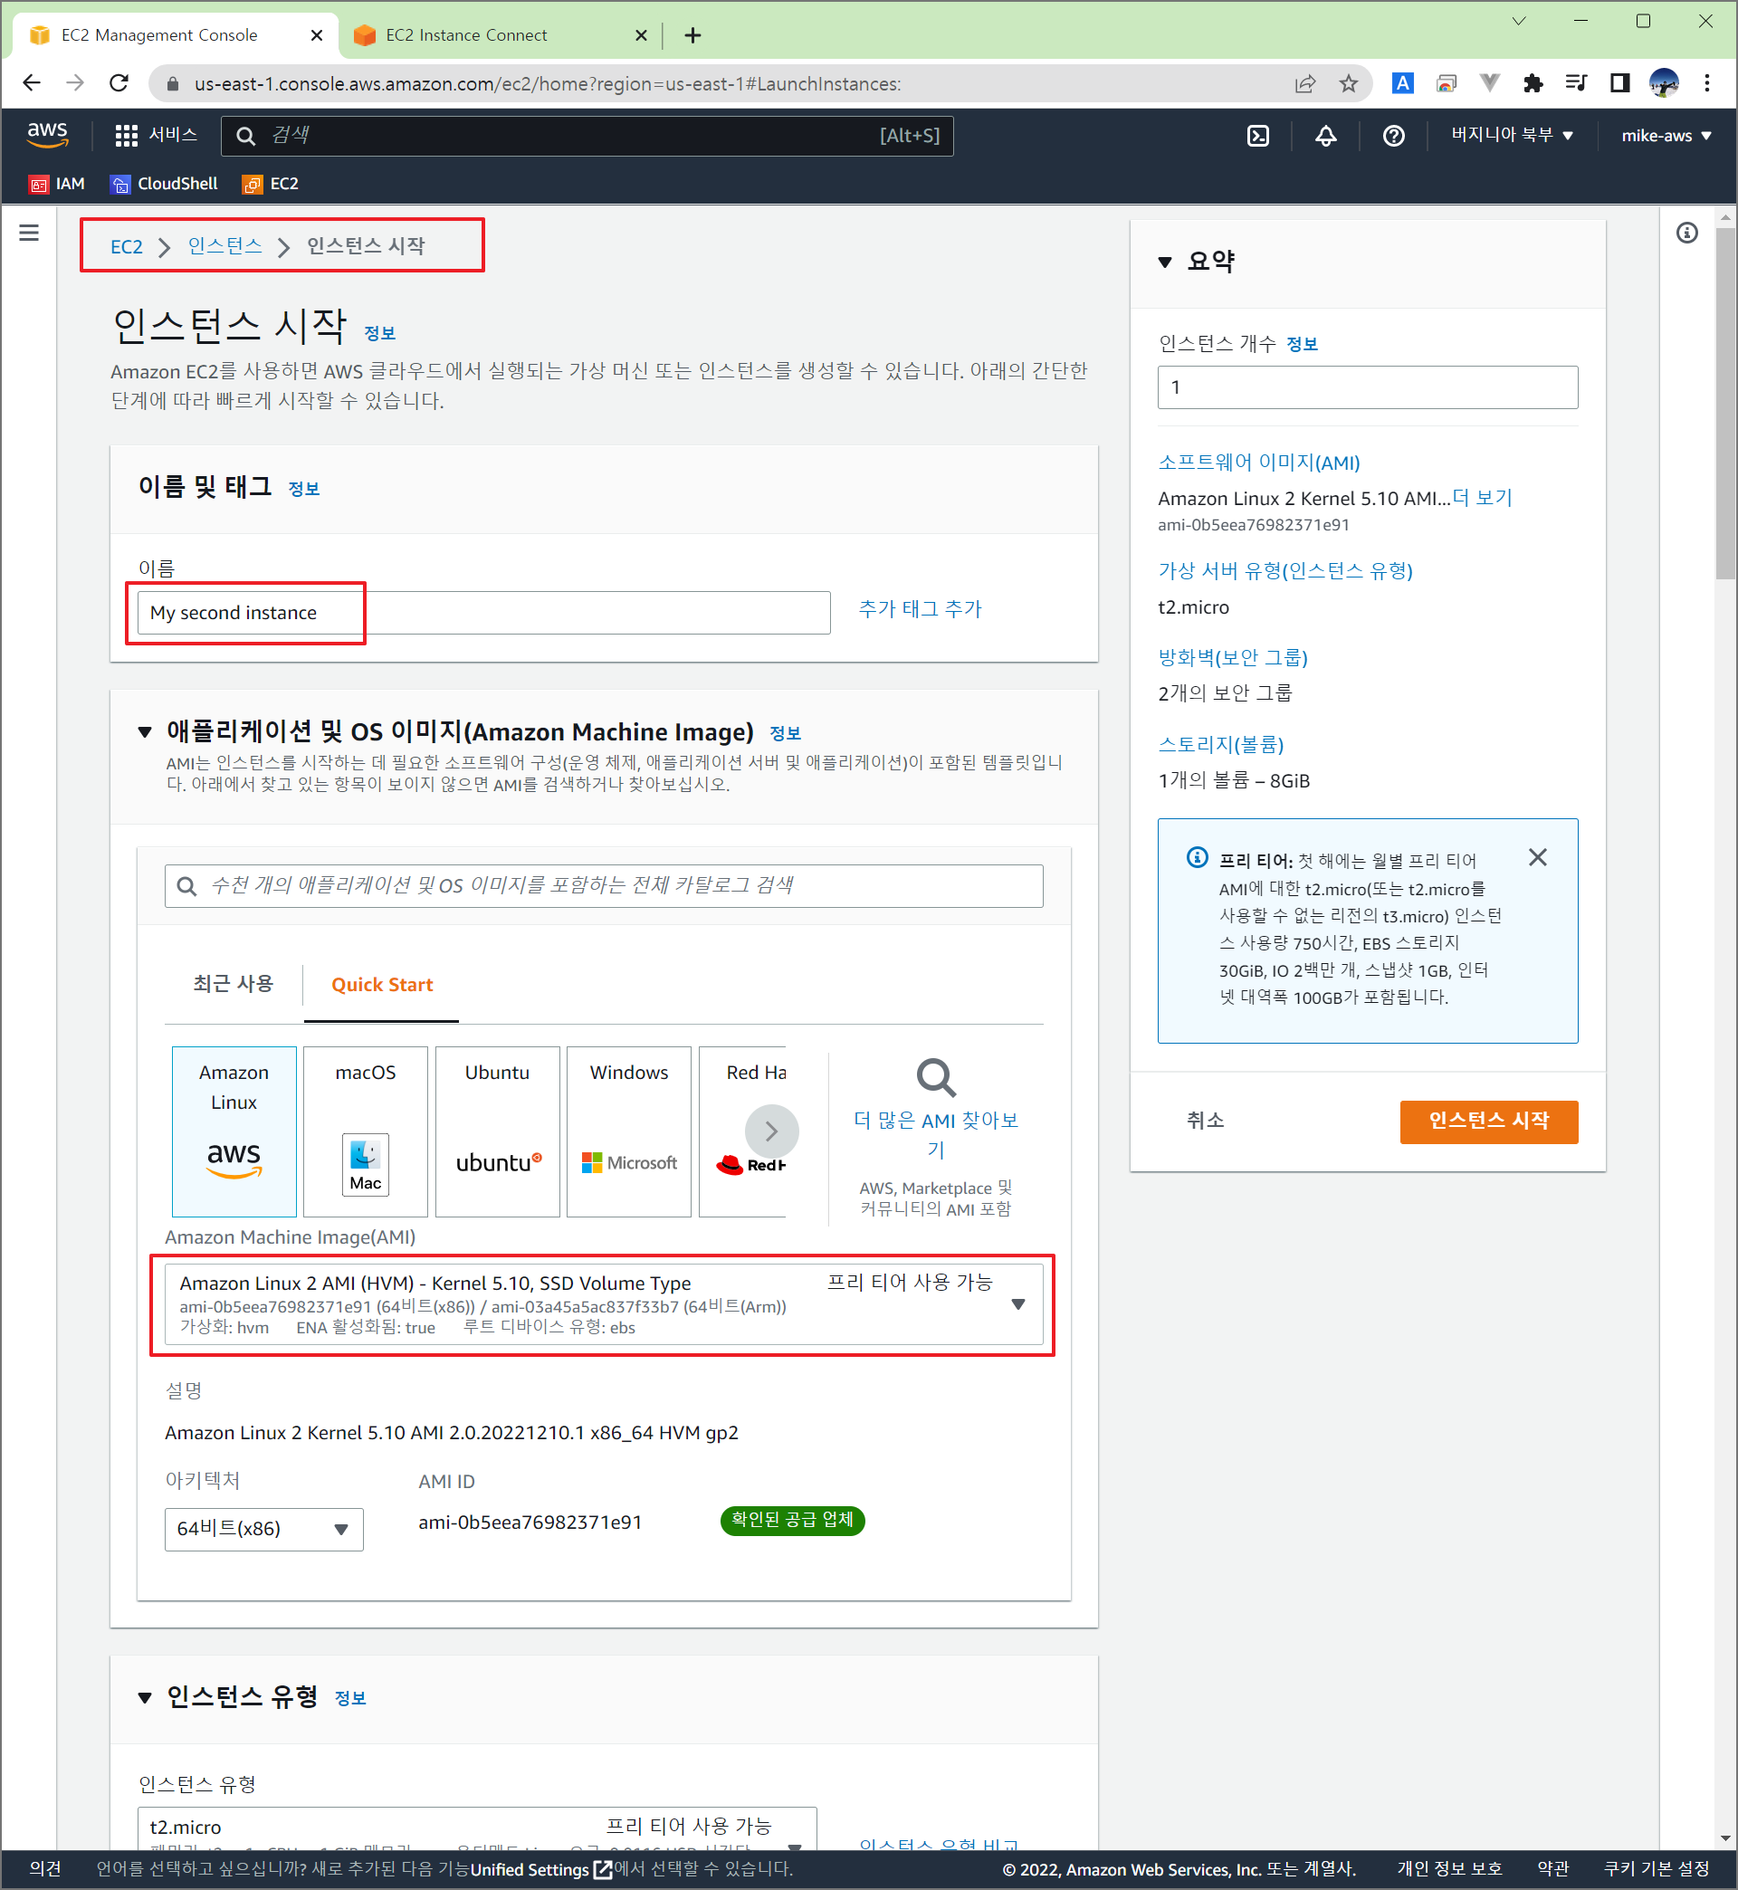This screenshot has height=1890, width=1738.
Task: Open the help question mark menu
Action: point(1393,136)
